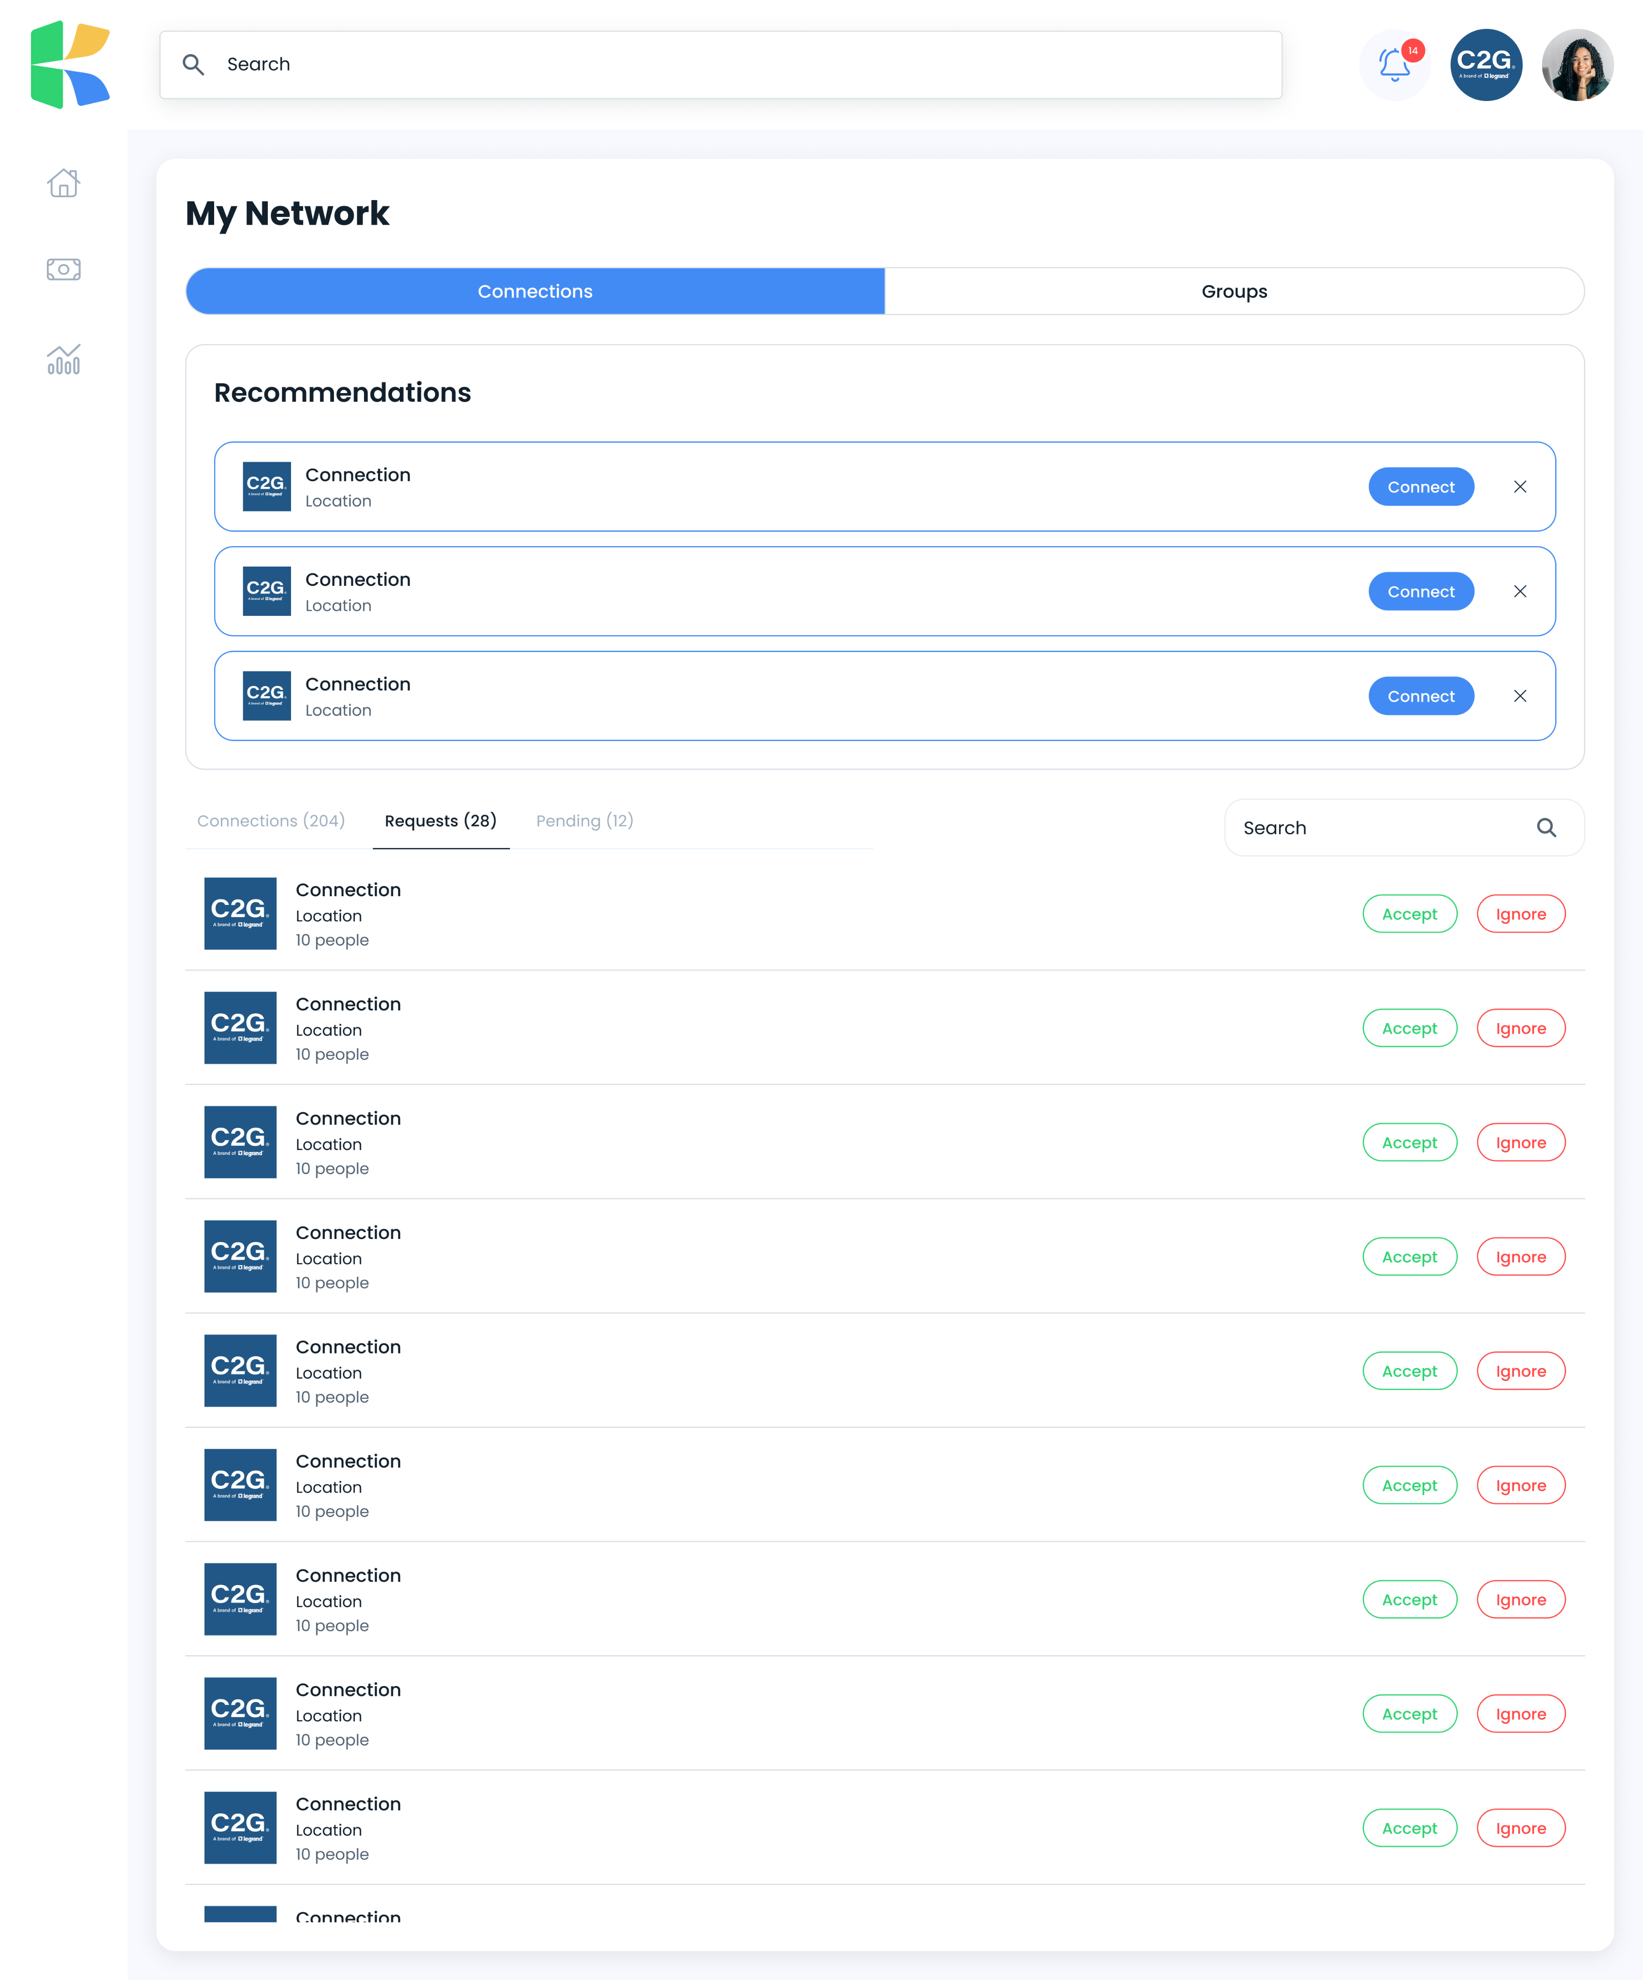Open the Pending (12) sub-tab

[x=584, y=821]
